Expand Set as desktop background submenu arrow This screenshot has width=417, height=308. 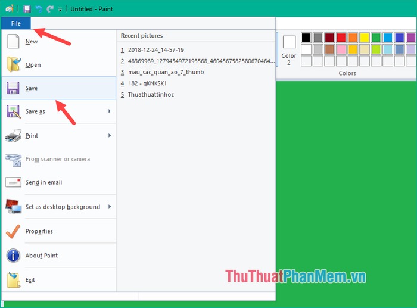(x=110, y=207)
